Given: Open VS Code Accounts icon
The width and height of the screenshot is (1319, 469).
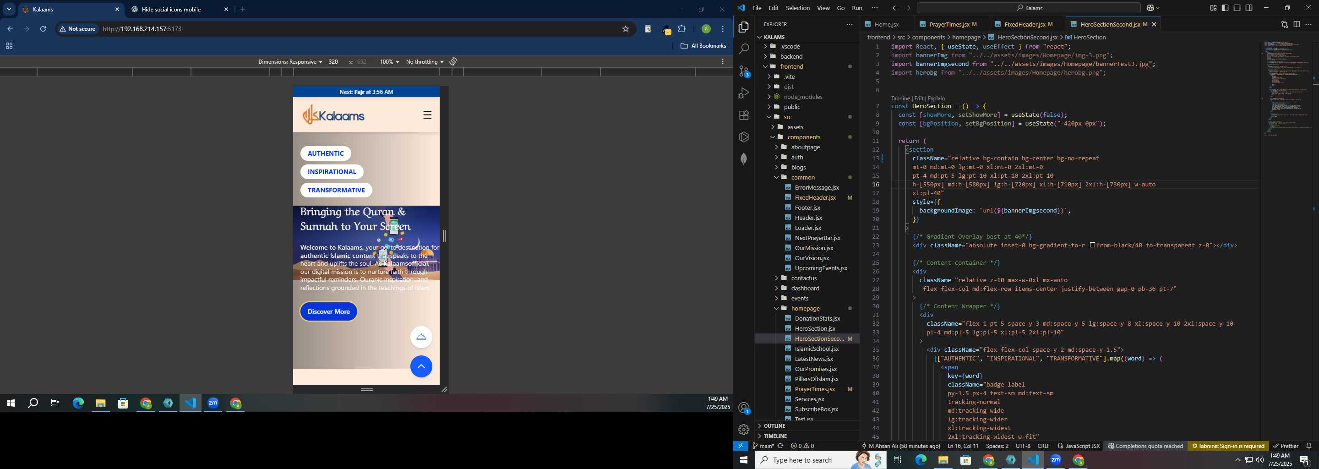Looking at the screenshot, I should tap(744, 408).
